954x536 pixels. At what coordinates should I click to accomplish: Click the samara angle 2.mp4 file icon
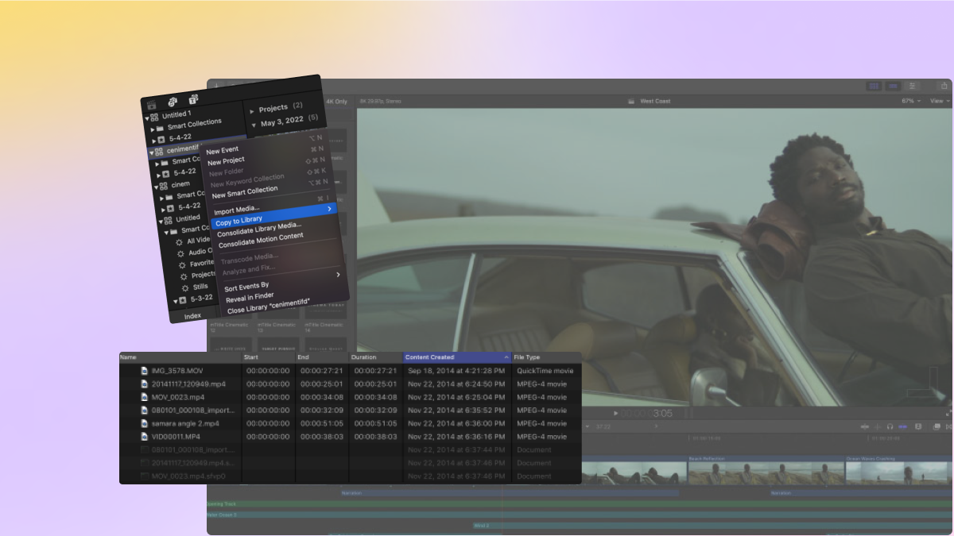pyautogui.click(x=145, y=423)
